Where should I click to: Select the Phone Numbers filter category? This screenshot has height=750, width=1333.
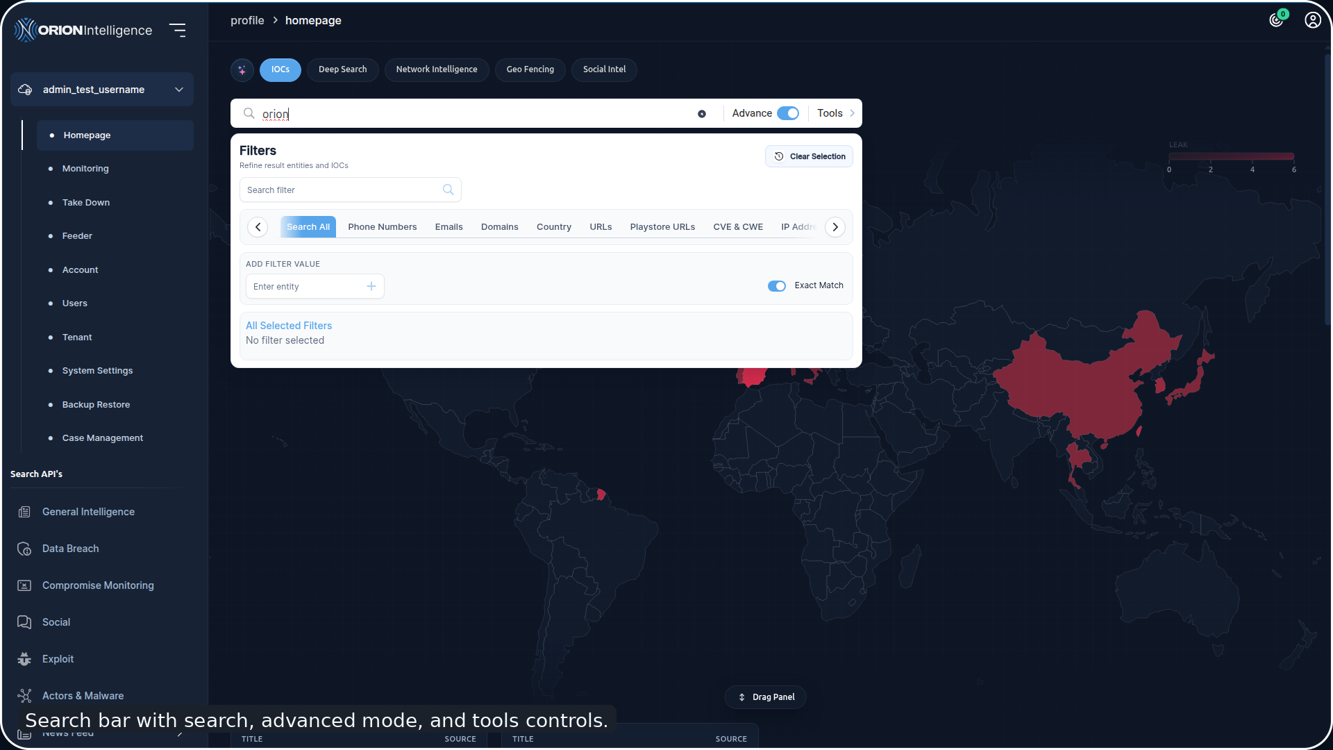[x=383, y=227]
